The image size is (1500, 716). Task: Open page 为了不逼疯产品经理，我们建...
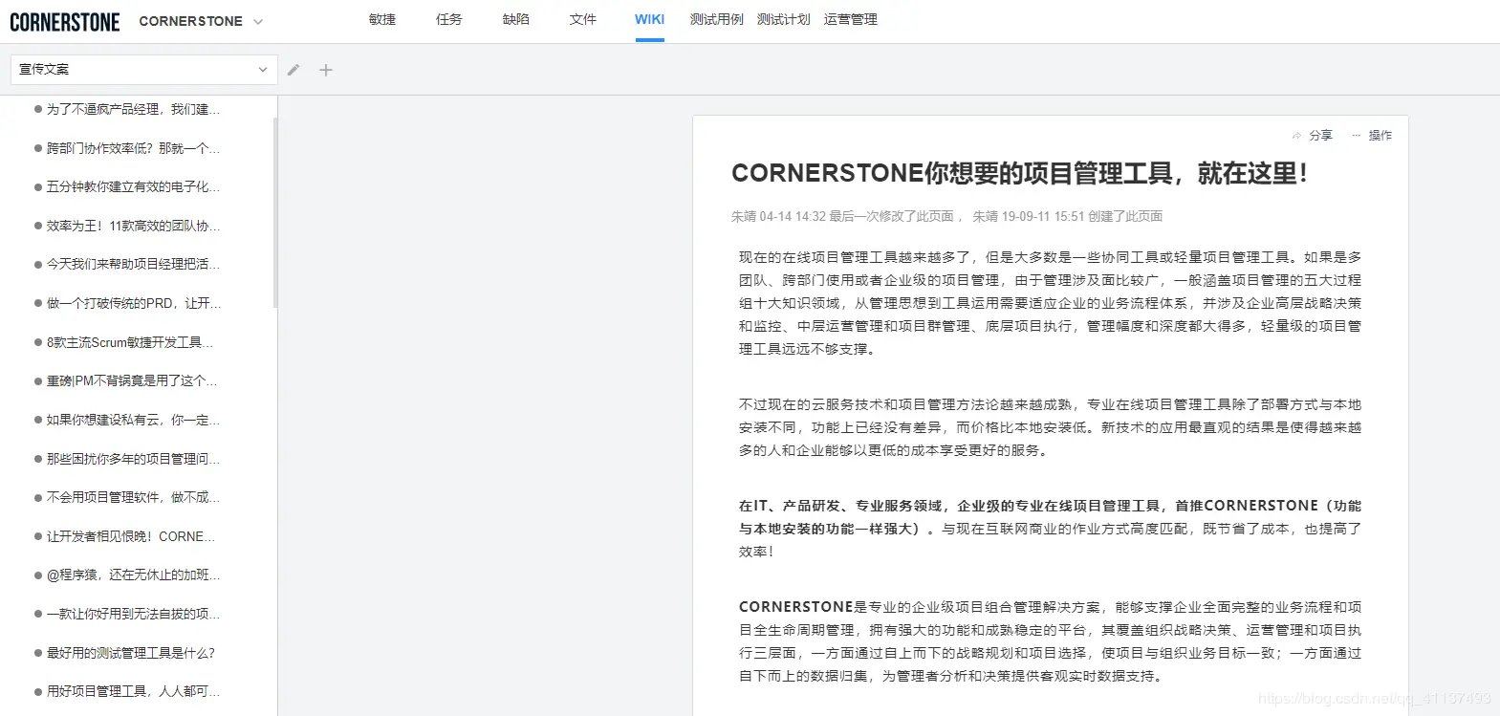(x=133, y=109)
